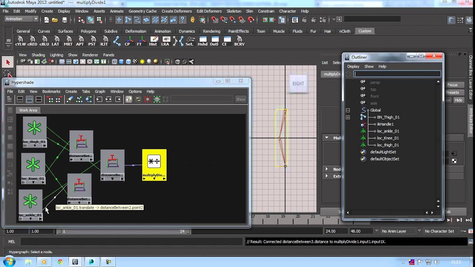
Task: Click the Outliner vertical scrollbar
Action: click(438, 144)
